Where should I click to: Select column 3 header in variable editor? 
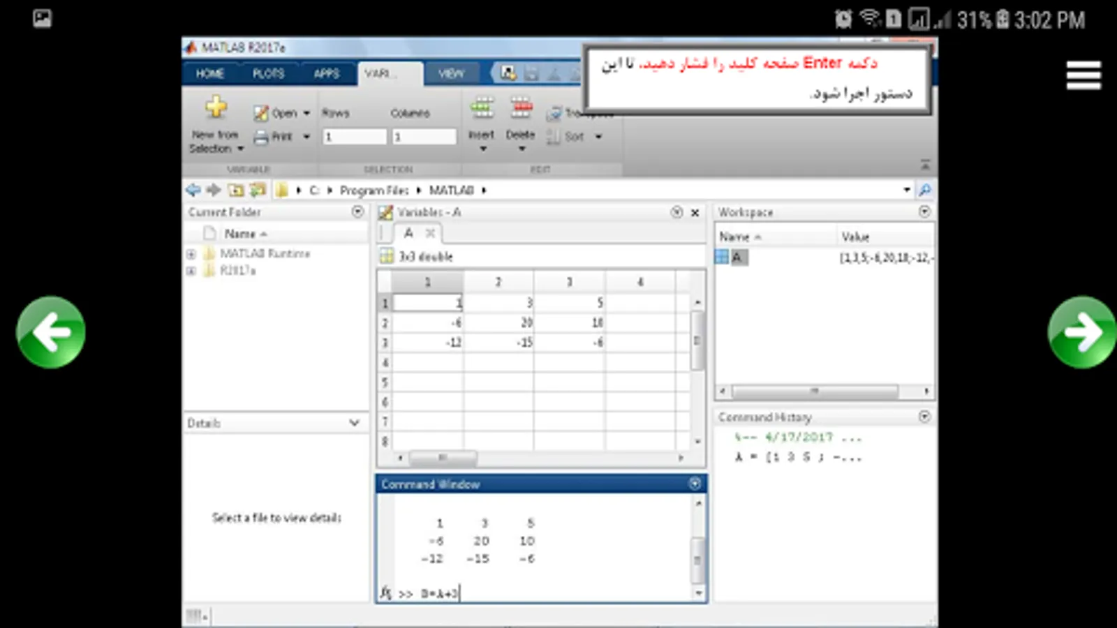pos(570,282)
